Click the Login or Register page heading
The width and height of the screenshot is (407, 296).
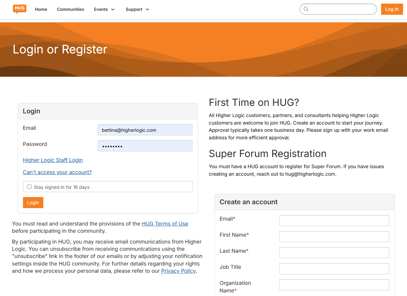pyautogui.click(x=60, y=49)
